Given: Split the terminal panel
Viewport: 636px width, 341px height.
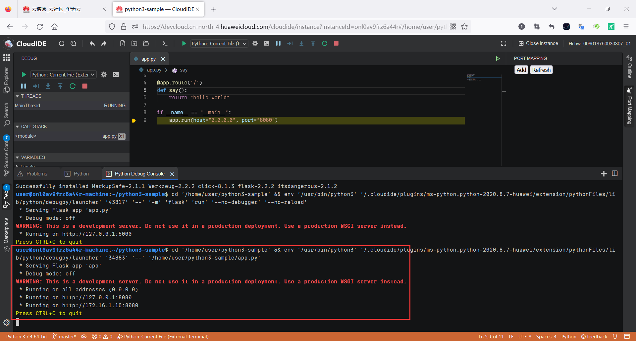Looking at the screenshot, I should pos(615,173).
